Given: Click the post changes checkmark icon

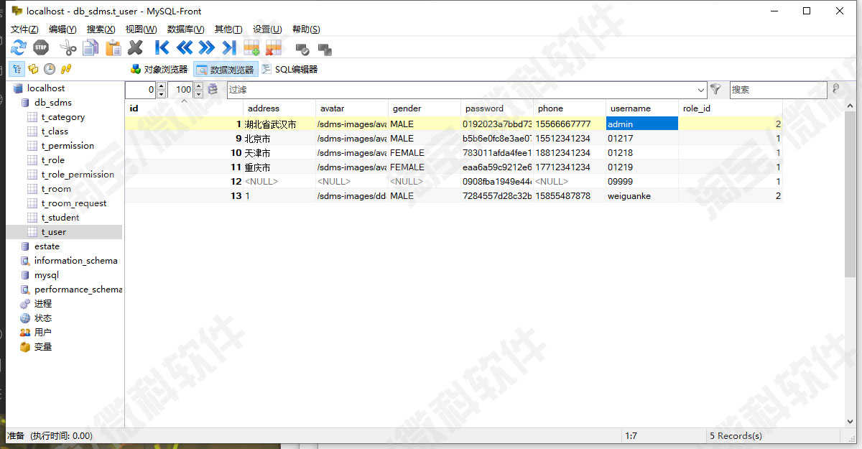Looking at the screenshot, I should point(302,49).
